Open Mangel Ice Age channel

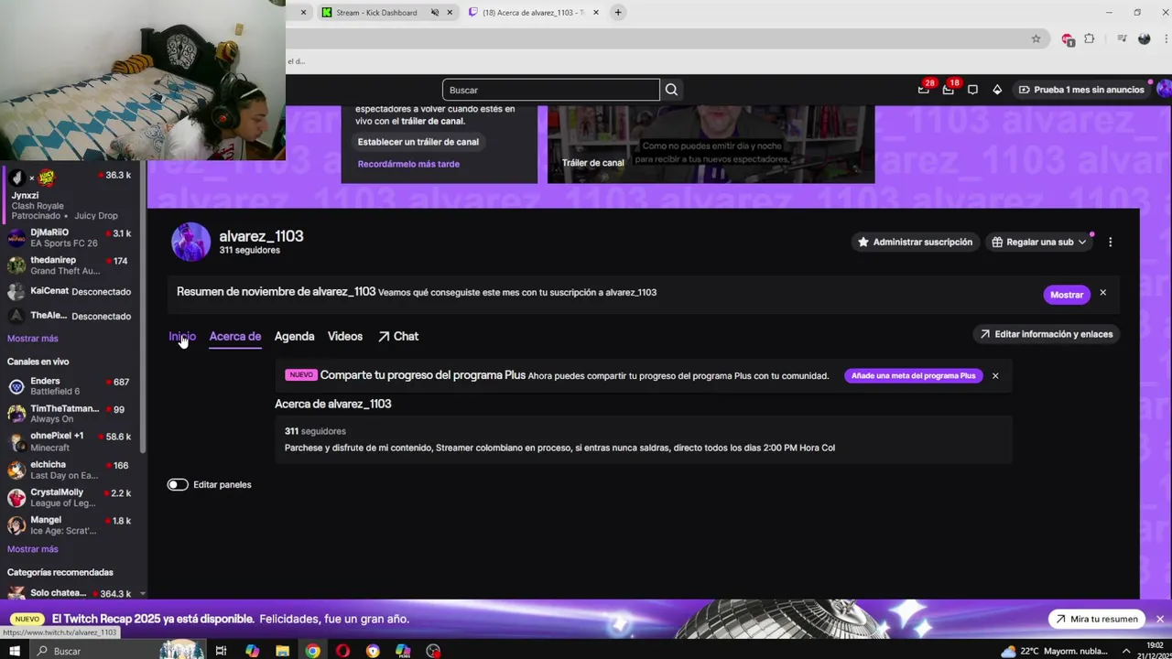(x=71, y=525)
